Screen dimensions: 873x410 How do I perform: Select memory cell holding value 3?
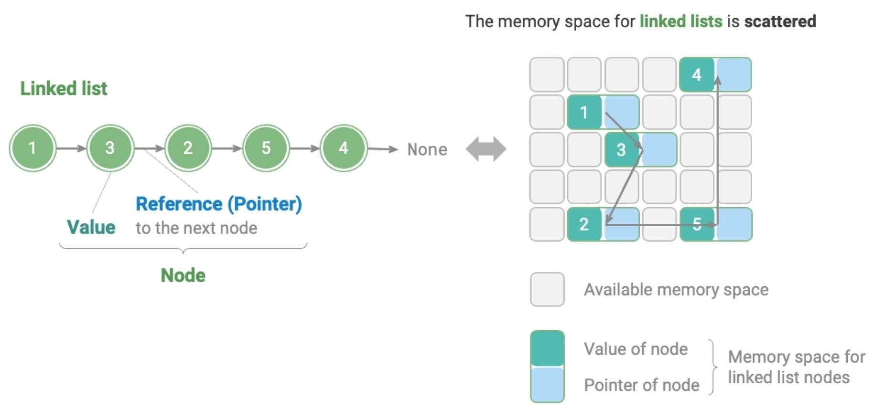pyautogui.click(x=621, y=150)
